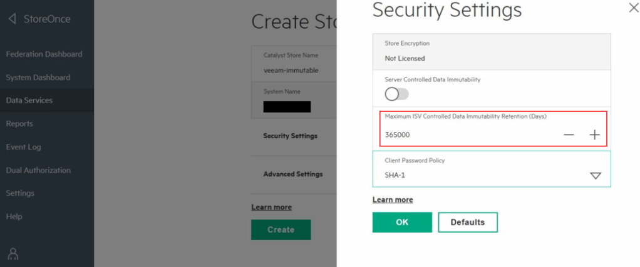Click Learn more link in Security Settings panel
This screenshot has height=267, width=640.
[393, 199]
